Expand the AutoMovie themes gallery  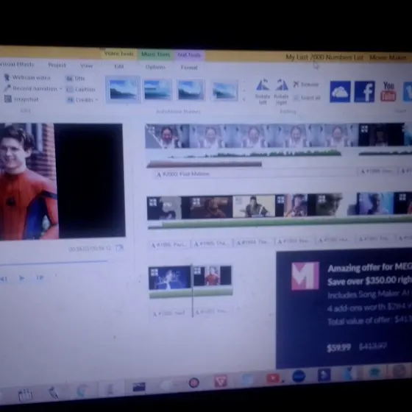[244, 100]
